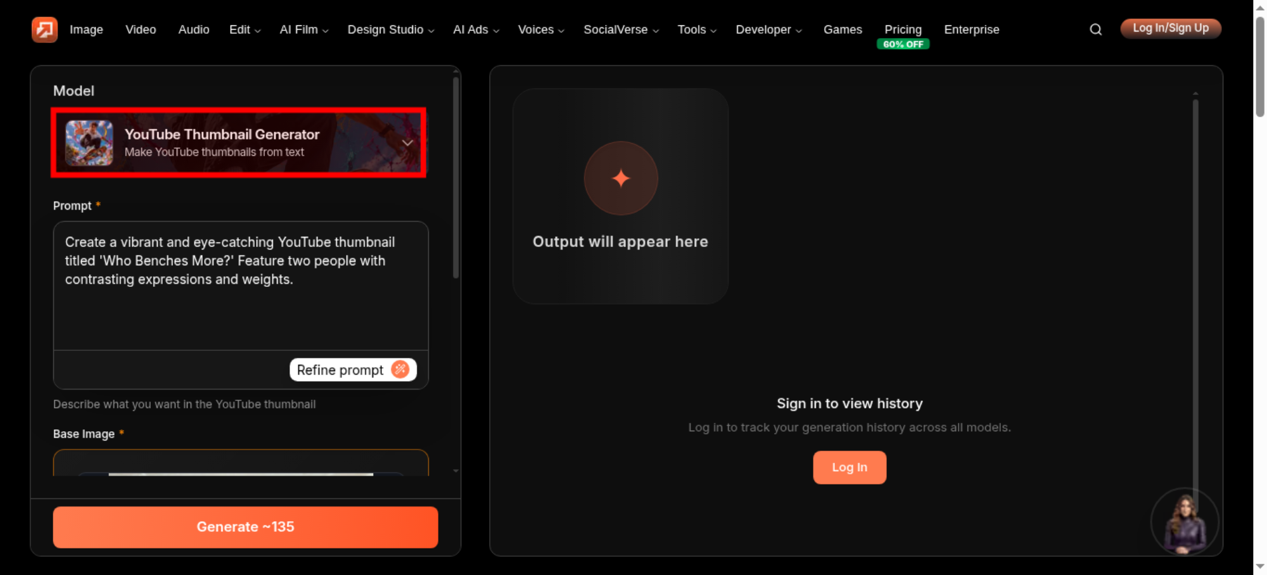1267x575 pixels.
Task: Click inside the Prompt text area
Action: [x=241, y=286]
